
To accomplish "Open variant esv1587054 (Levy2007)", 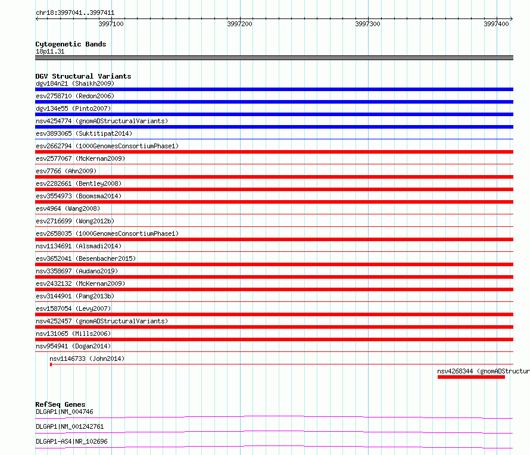I will (73, 308).
